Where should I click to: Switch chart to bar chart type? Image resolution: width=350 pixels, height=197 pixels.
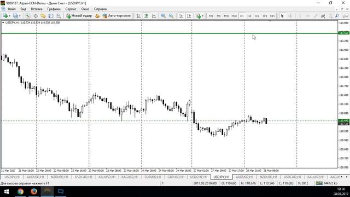tap(138, 16)
